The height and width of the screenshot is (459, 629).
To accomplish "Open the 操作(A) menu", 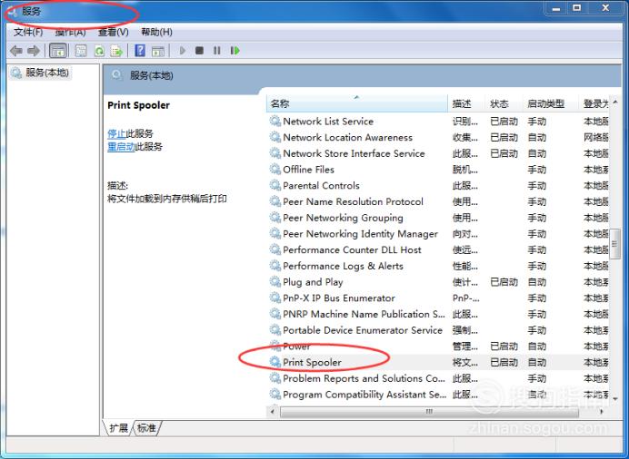I will pos(70,32).
